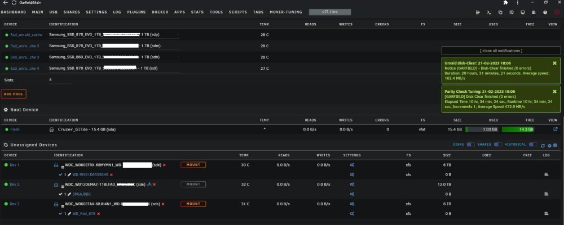Remove partition WD-WX91D65356H8 with red X
The height and width of the screenshot is (225, 564).
tap(111, 174)
